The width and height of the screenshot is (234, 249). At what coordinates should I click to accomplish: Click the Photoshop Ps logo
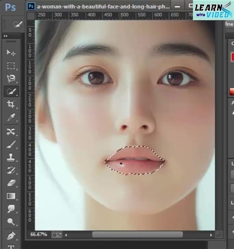11,7
